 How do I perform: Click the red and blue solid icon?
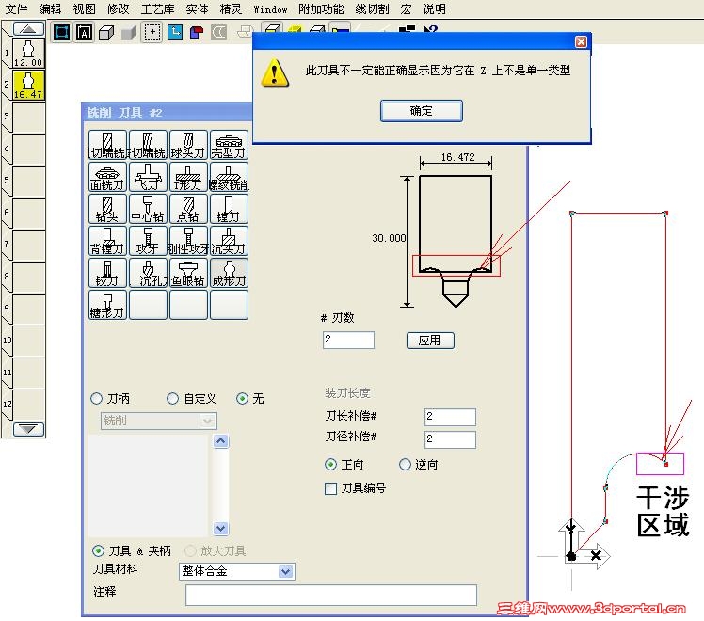[197, 32]
